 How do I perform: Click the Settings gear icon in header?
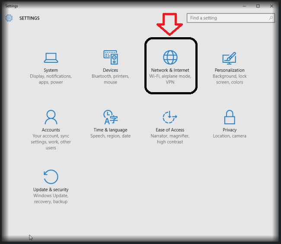coord(9,18)
